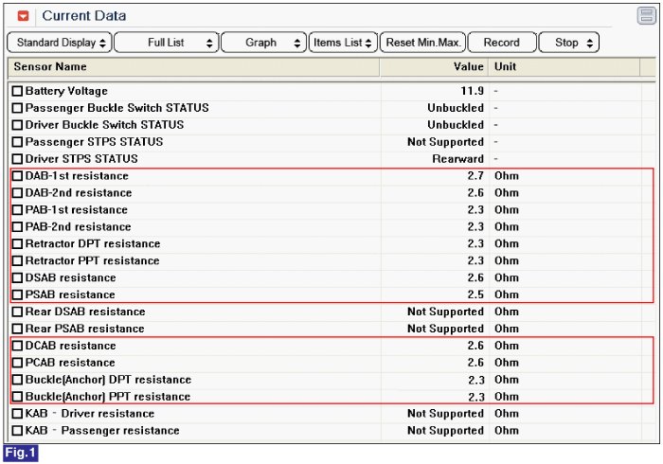
Task: Tick the PSAB resistance checkbox
Action: pyautogui.click(x=17, y=295)
